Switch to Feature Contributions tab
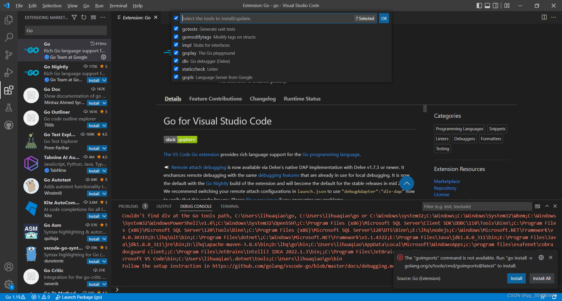This screenshot has width=562, height=301. 215,99
